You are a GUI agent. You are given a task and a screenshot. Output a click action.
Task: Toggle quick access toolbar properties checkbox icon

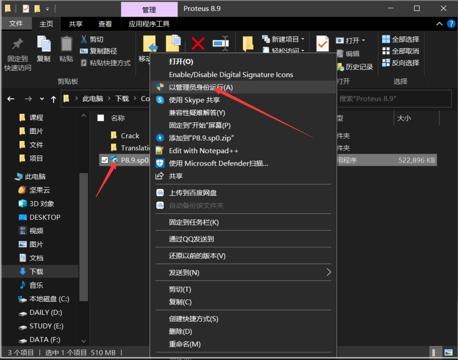point(26,9)
